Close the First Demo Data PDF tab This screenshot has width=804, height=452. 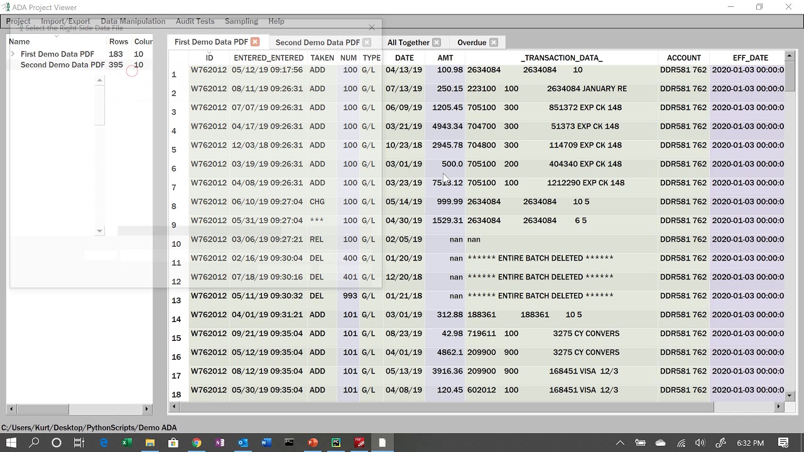pos(255,42)
